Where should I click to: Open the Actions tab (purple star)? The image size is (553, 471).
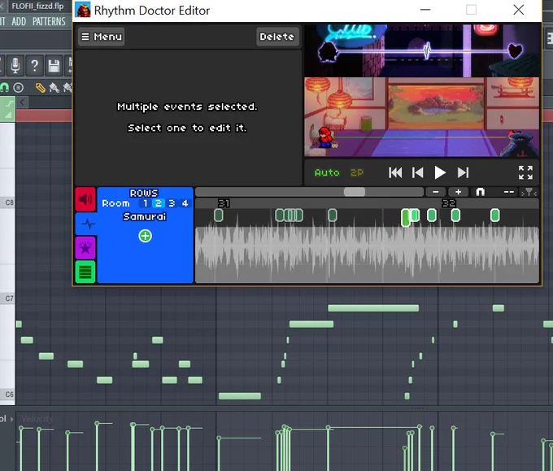(85, 247)
